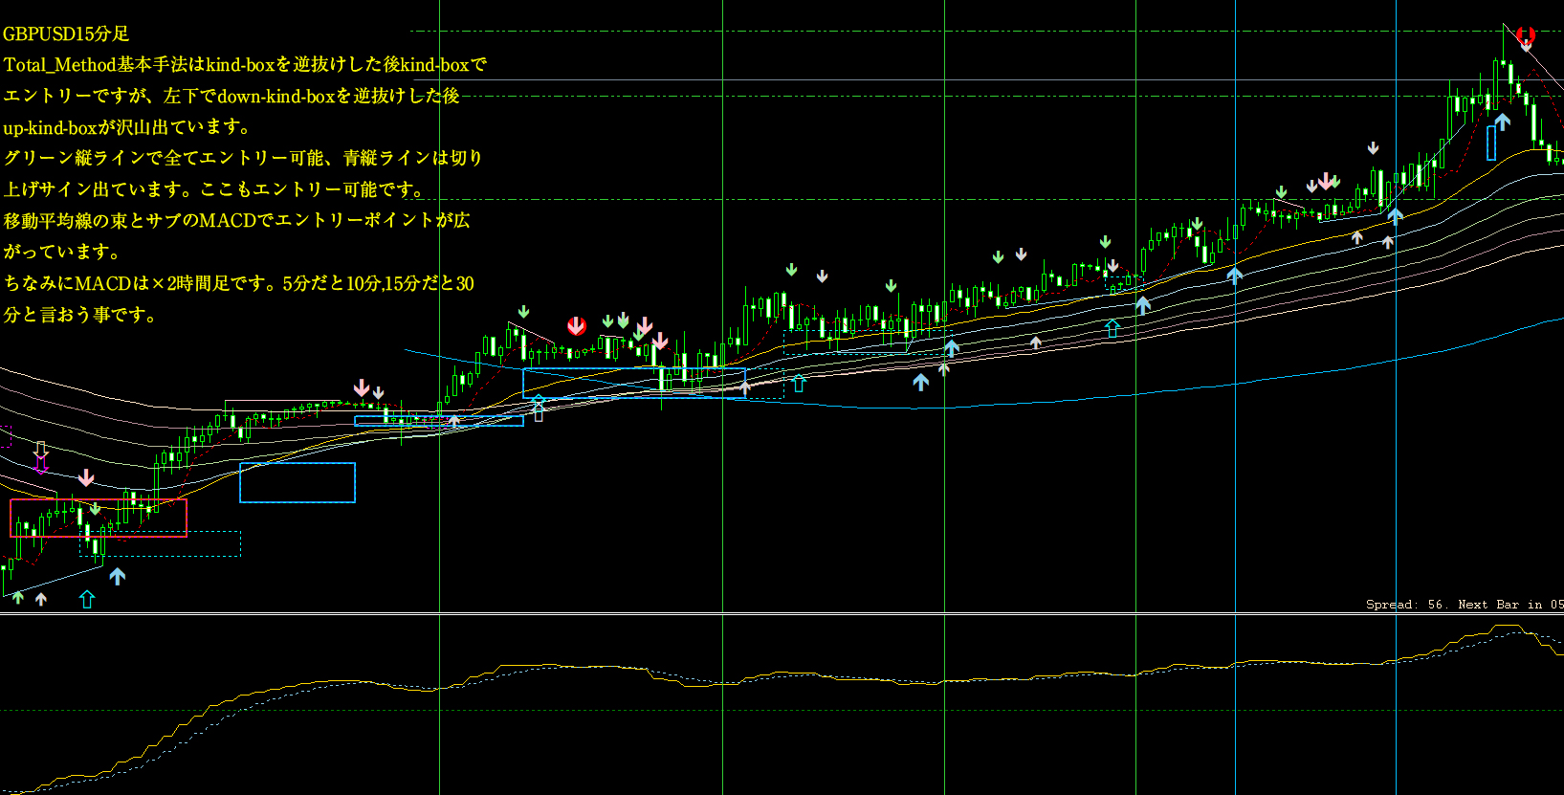Screen dimensions: 1564x795
Task: Select the empty blue dashed rectangle box
Action: tap(297, 482)
